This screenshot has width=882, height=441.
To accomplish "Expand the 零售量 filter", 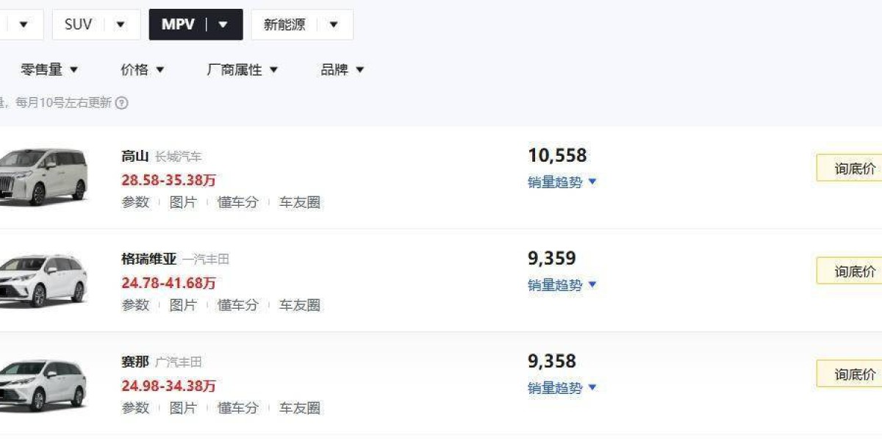I will 49,70.
